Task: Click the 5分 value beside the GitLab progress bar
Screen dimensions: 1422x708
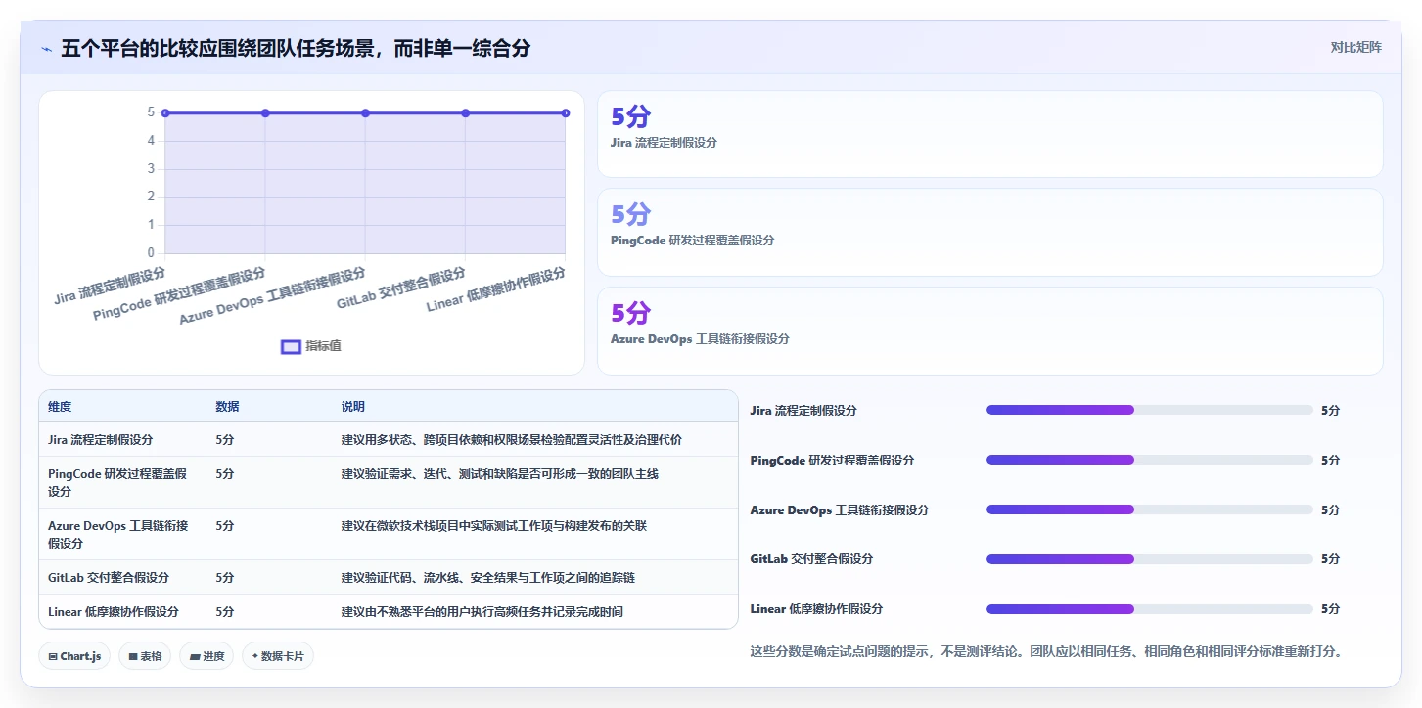Action: pos(1330,559)
